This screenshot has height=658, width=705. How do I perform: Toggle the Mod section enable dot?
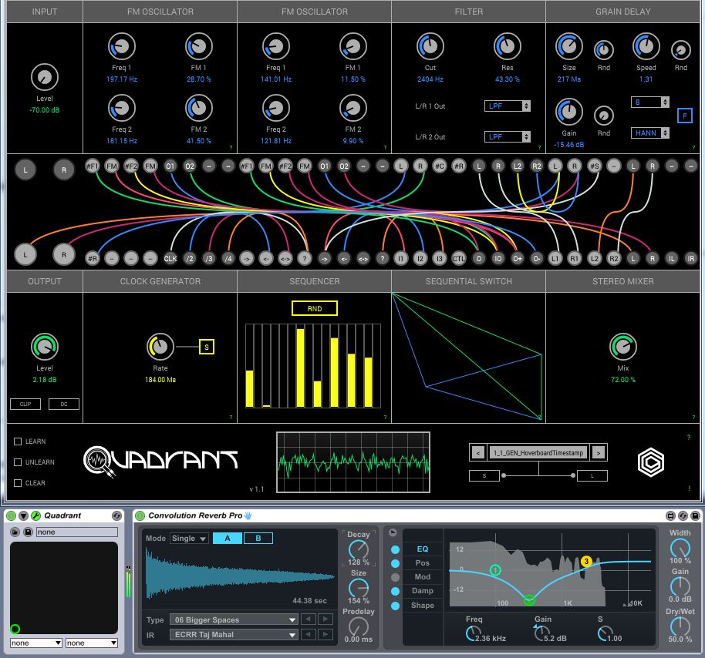(395, 577)
